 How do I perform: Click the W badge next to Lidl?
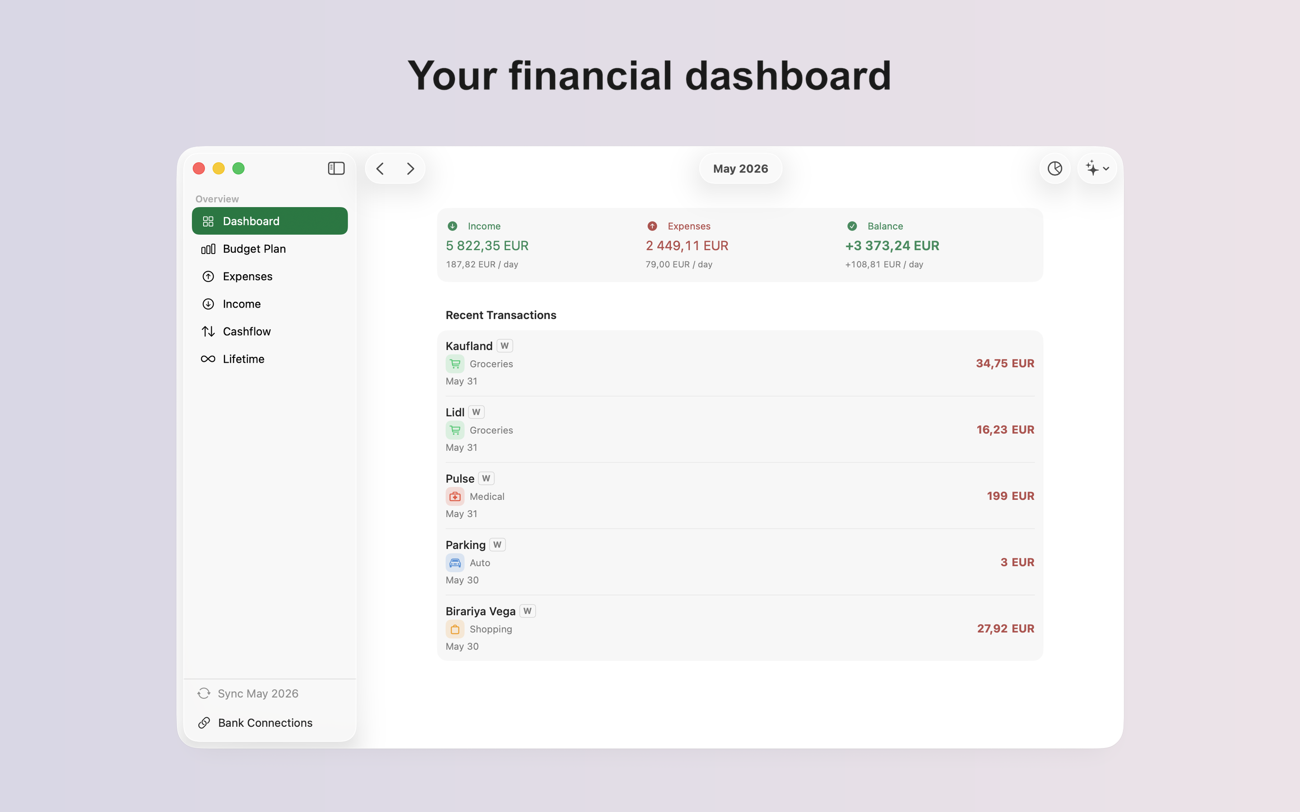[x=476, y=412]
